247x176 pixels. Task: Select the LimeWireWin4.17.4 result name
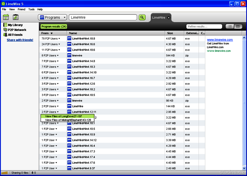pyautogui.click(x=84, y=157)
